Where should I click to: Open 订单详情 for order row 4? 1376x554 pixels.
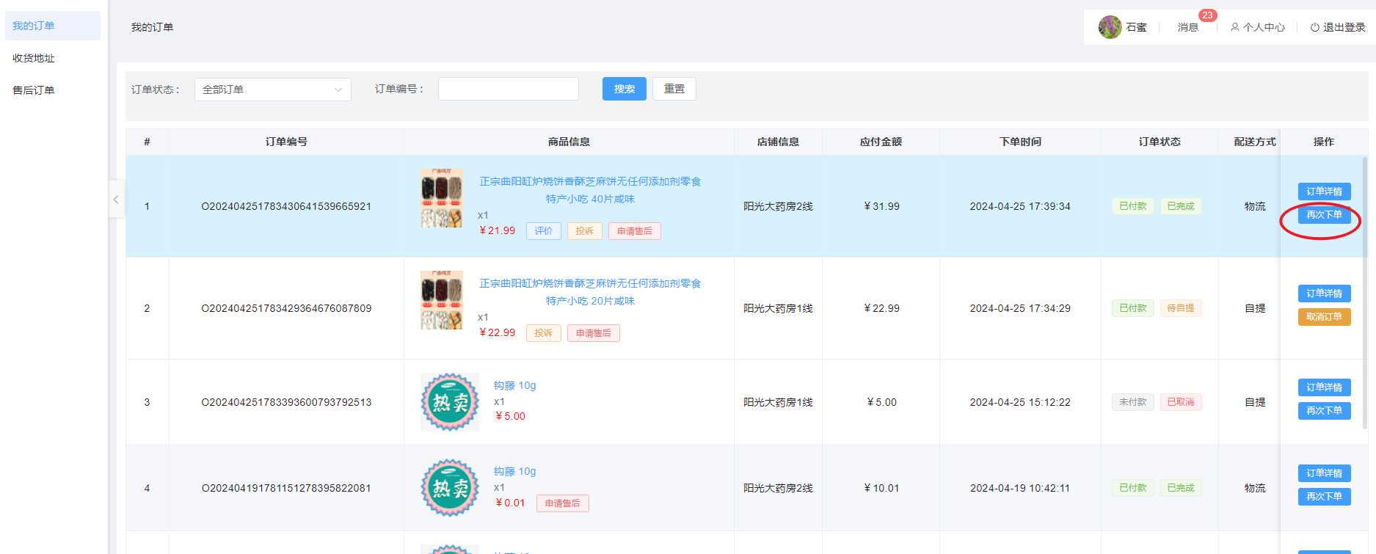[x=1324, y=473]
